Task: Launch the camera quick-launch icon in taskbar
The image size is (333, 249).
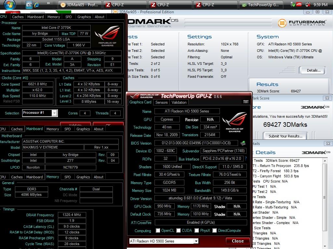Action: tap(29, 5)
